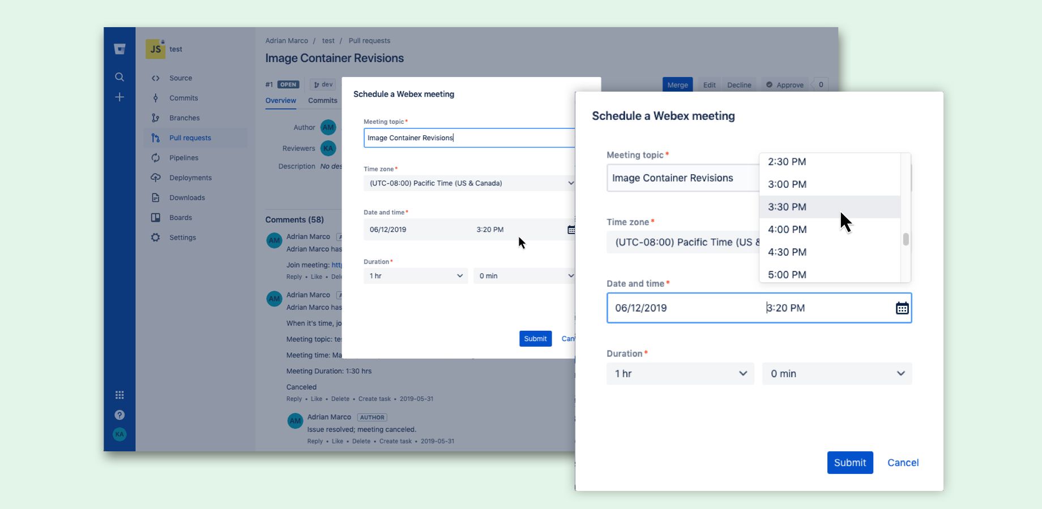Click the Source code icon
This screenshot has height=509, width=1042.
click(156, 78)
